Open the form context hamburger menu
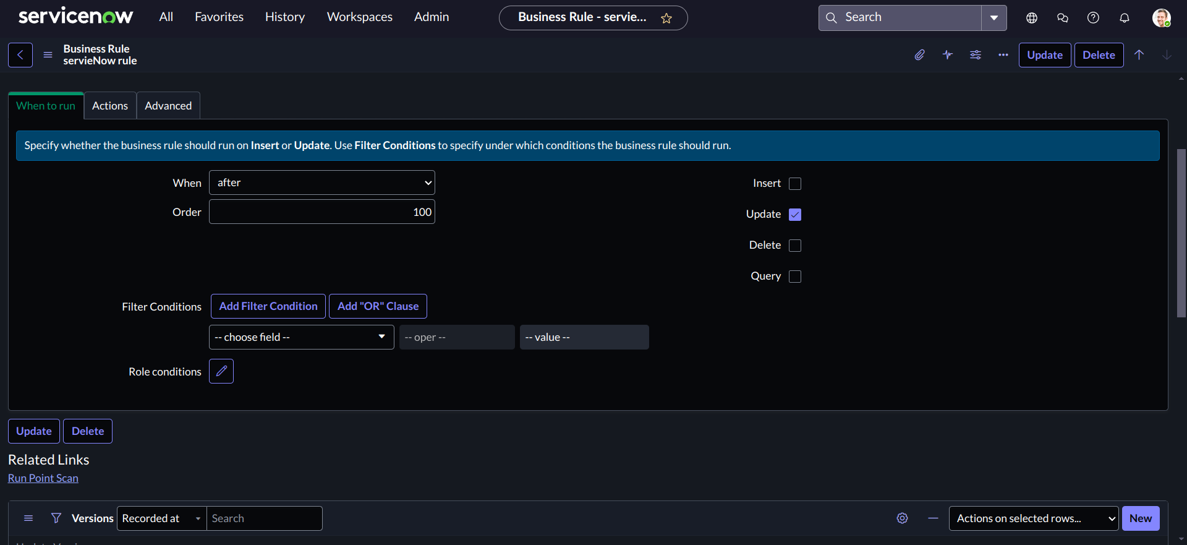 pyautogui.click(x=48, y=55)
